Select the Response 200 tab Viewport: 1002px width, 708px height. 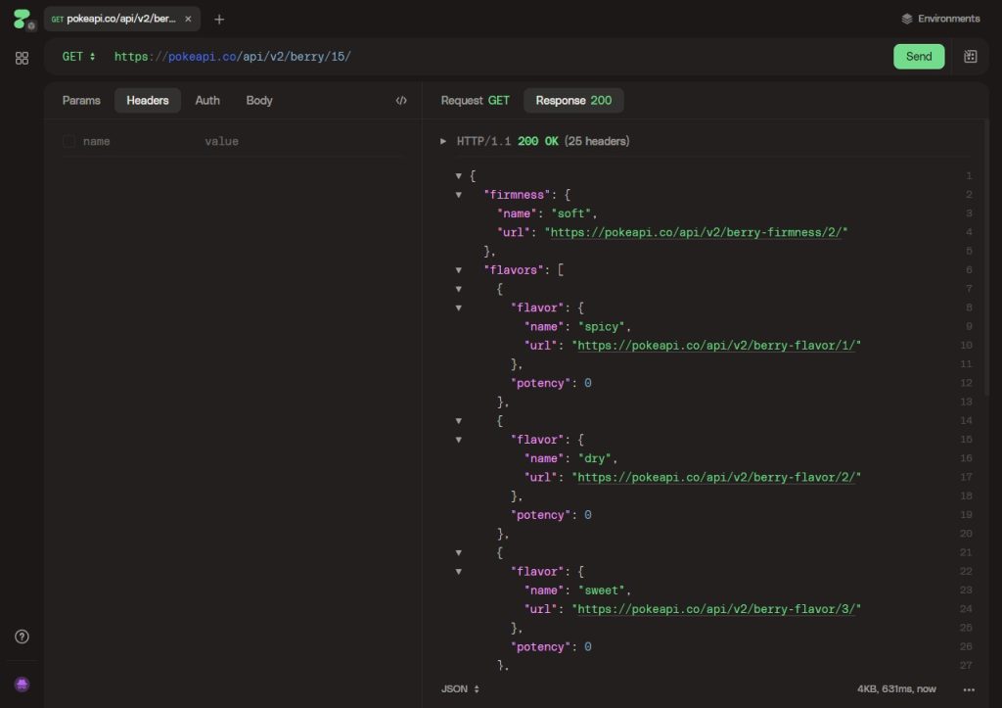point(573,101)
